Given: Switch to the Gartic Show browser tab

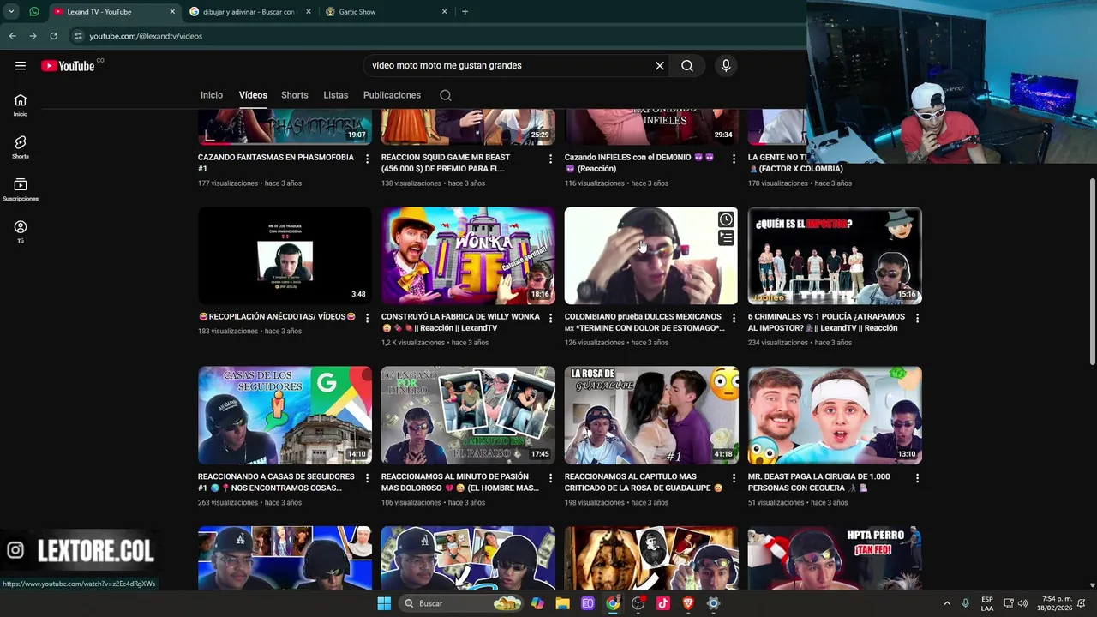Looking at the screenshot, I should click(386, 12).
